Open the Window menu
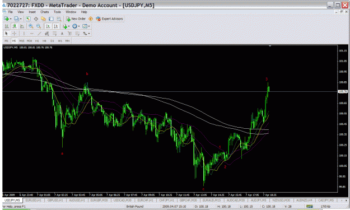The width and height of the screenshot is (350, 210). 71,12
